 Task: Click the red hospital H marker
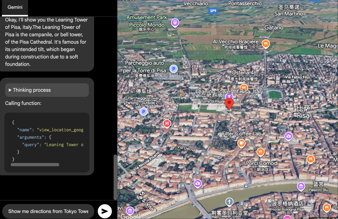point(167,124)
